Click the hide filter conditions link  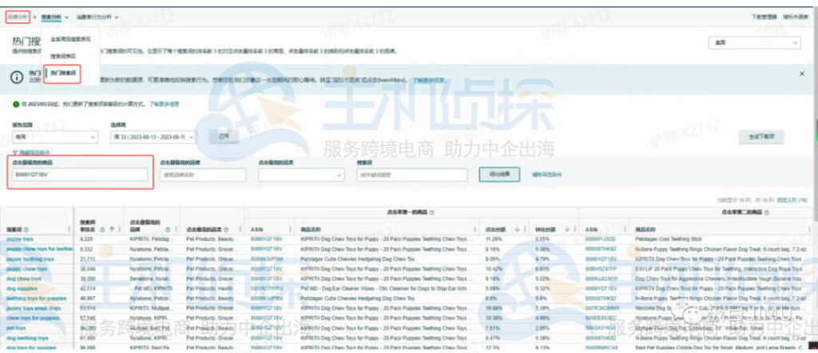coord(34,153)
